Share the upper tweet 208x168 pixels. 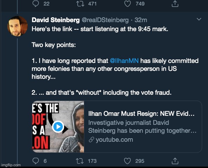(175, 3)
